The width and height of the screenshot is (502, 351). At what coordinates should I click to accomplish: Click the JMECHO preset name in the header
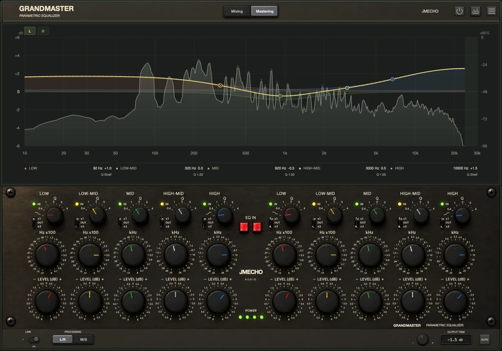(430, 11)
